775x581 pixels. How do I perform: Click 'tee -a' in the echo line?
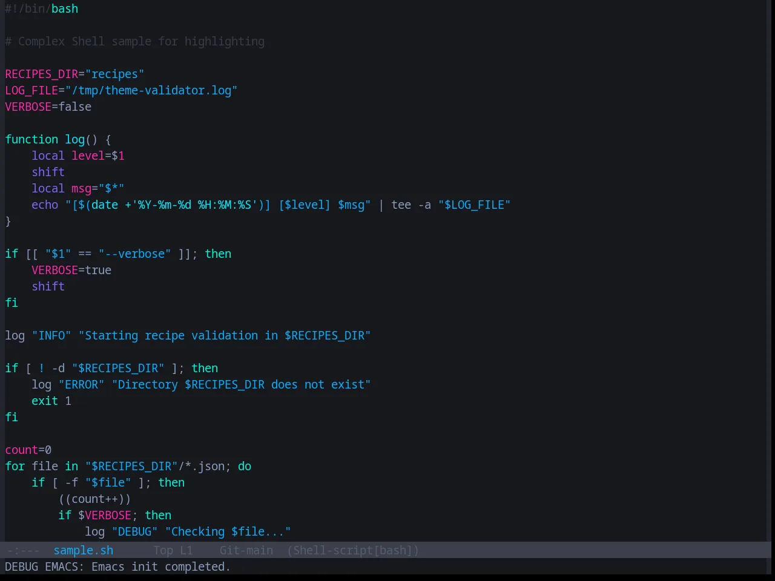coord(411,205)
